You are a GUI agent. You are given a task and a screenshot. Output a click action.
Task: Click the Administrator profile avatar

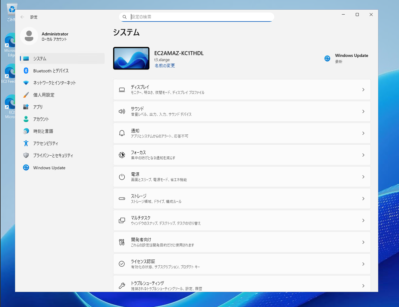pyautogui.click(x=29, y=36)
